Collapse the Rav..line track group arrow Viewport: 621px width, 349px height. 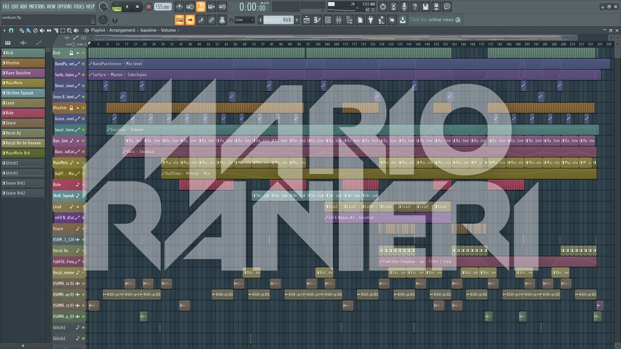77,141
